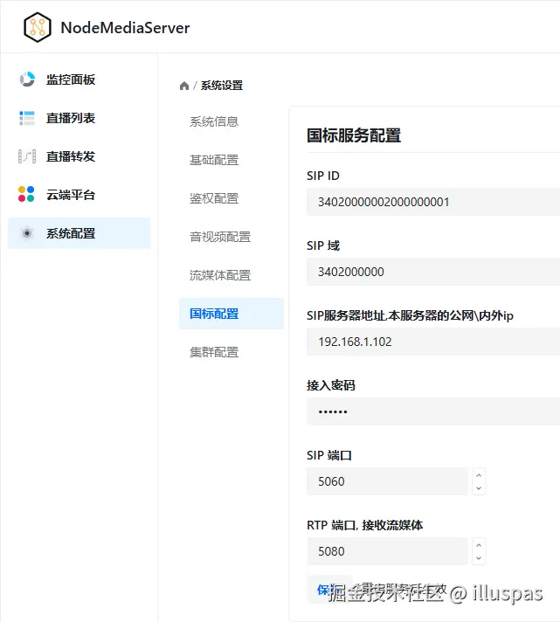This screenshot has height=622, width=560.
Task: Decrease SIP 端口 with the down arrow
Action: (479, 488)
